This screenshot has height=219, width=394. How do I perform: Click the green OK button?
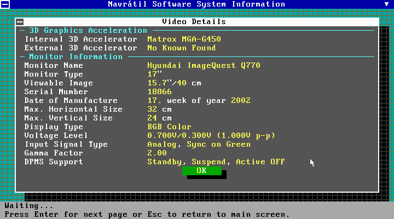202,171
